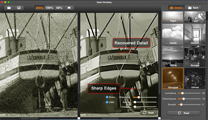Adjust the Sharpness slider

point(145,97)
